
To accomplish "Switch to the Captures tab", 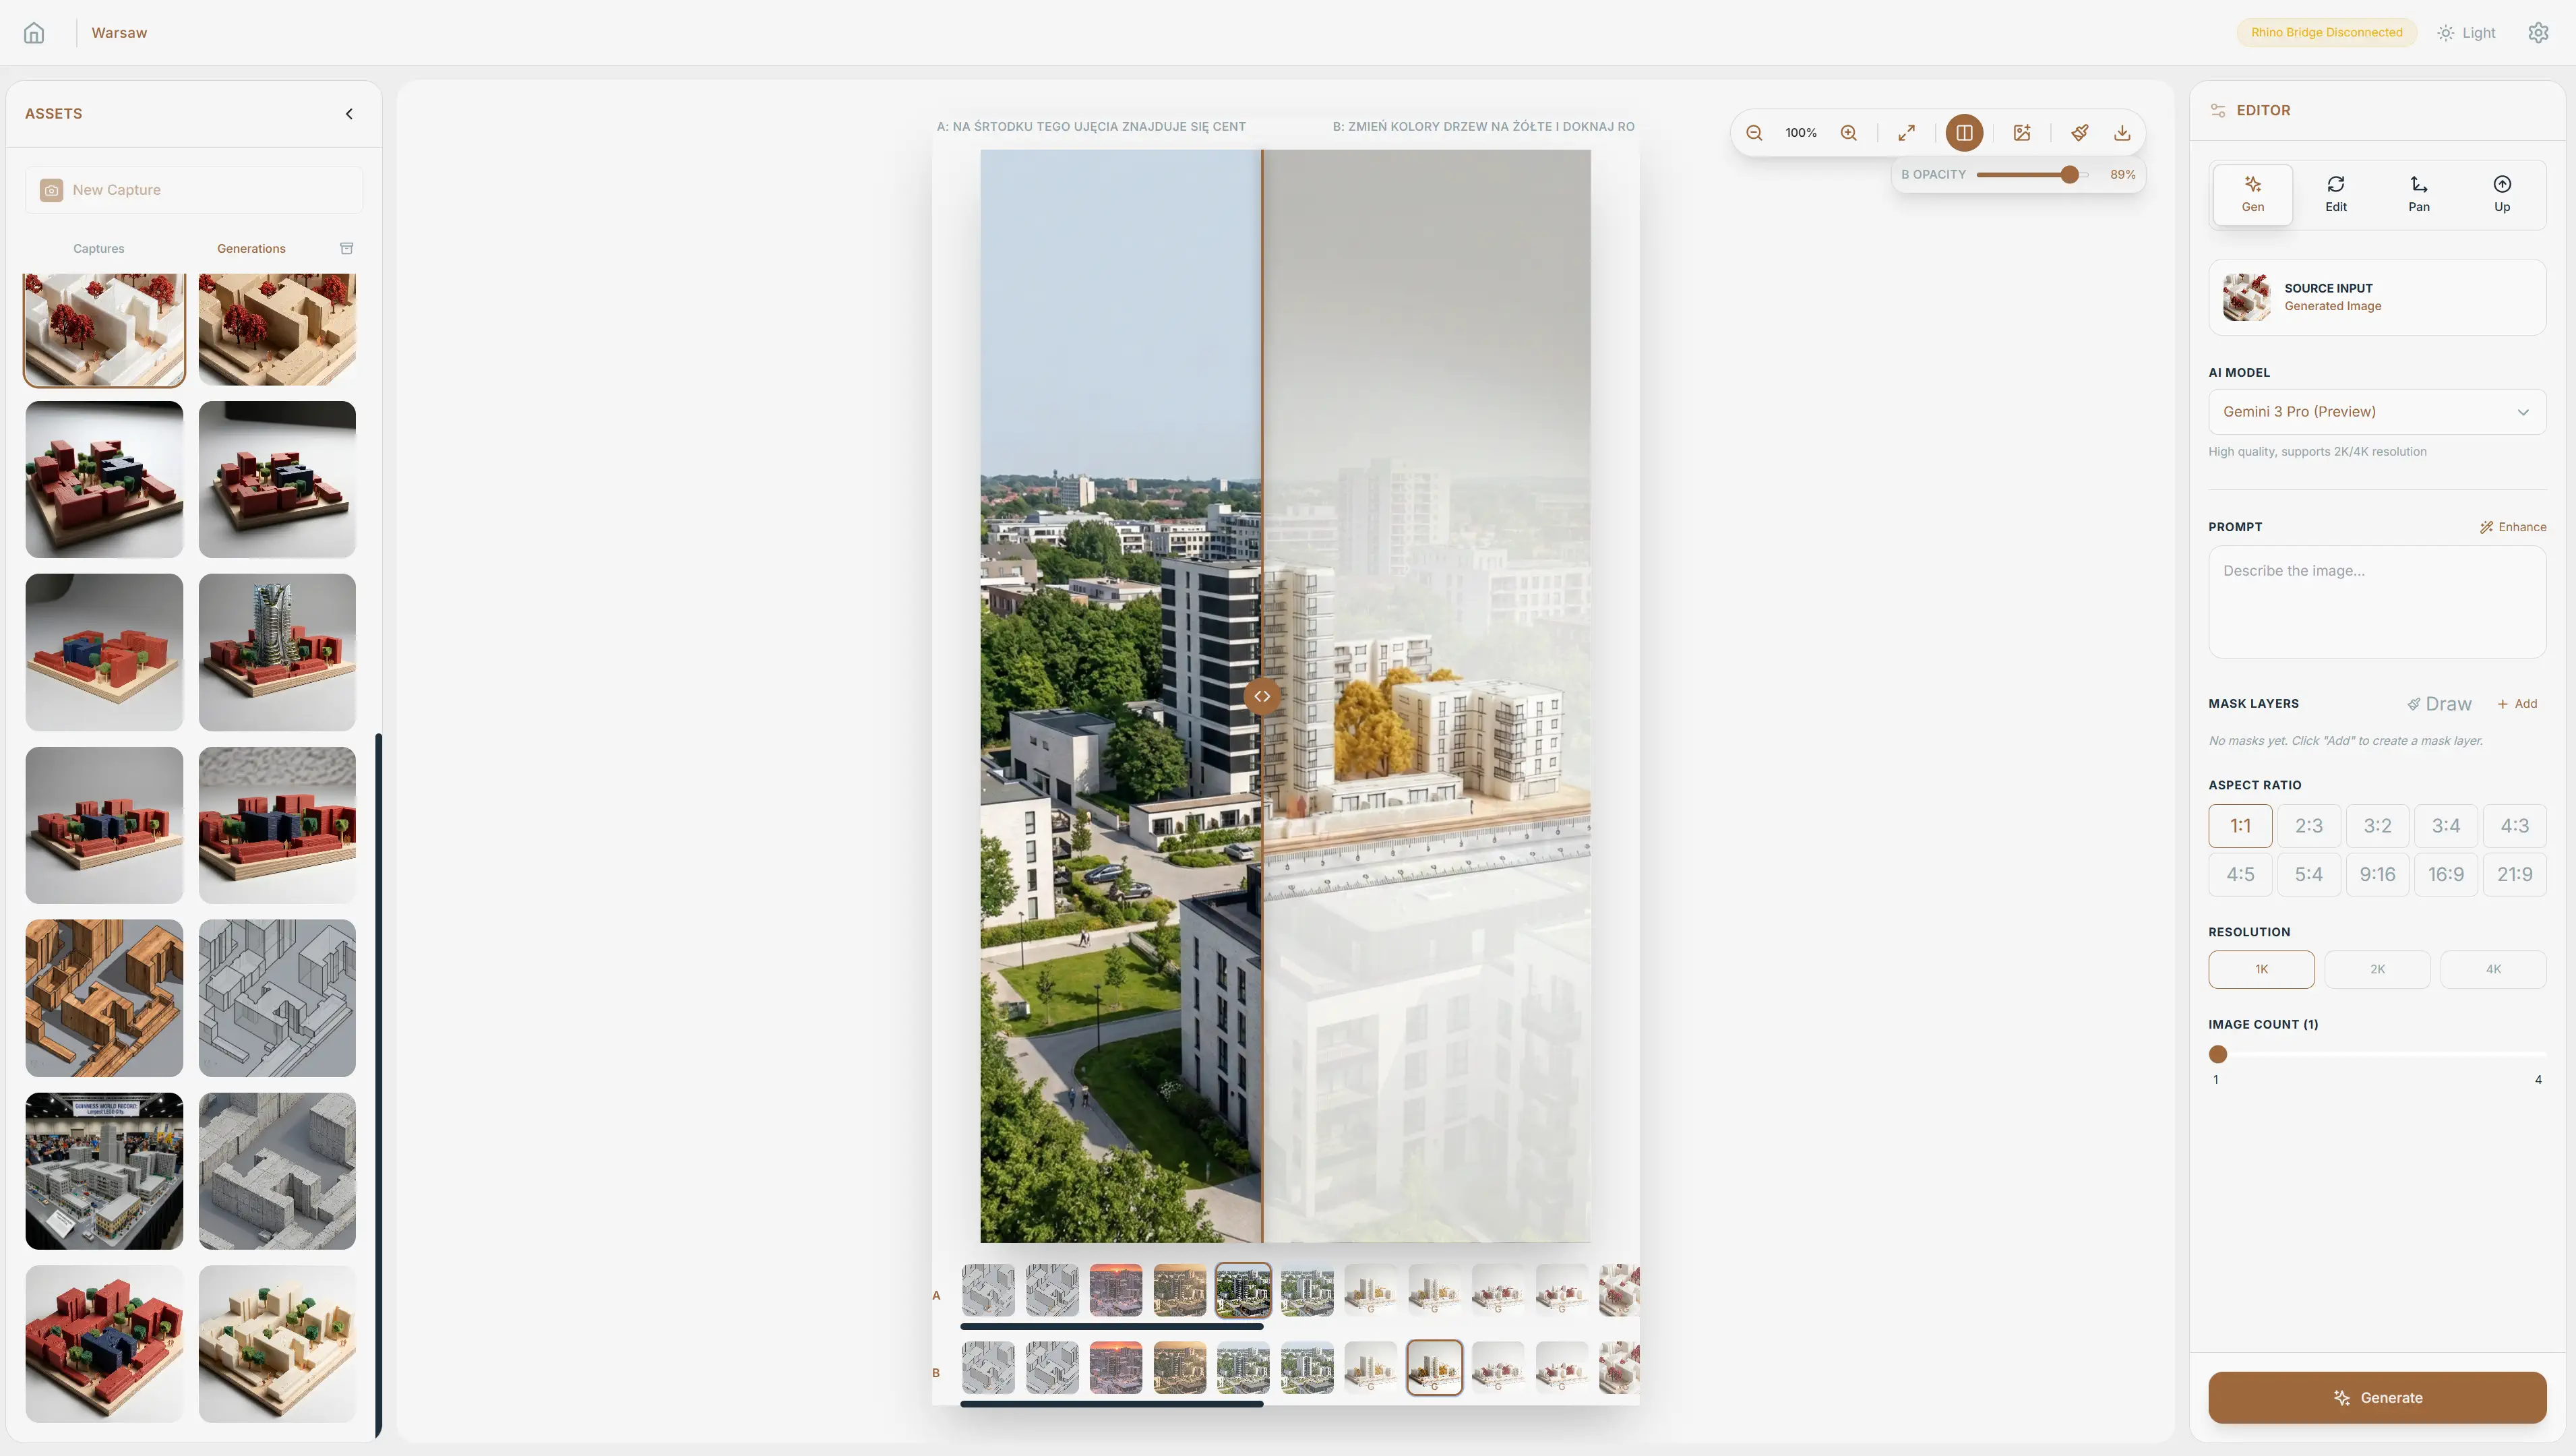I will 98,248.
